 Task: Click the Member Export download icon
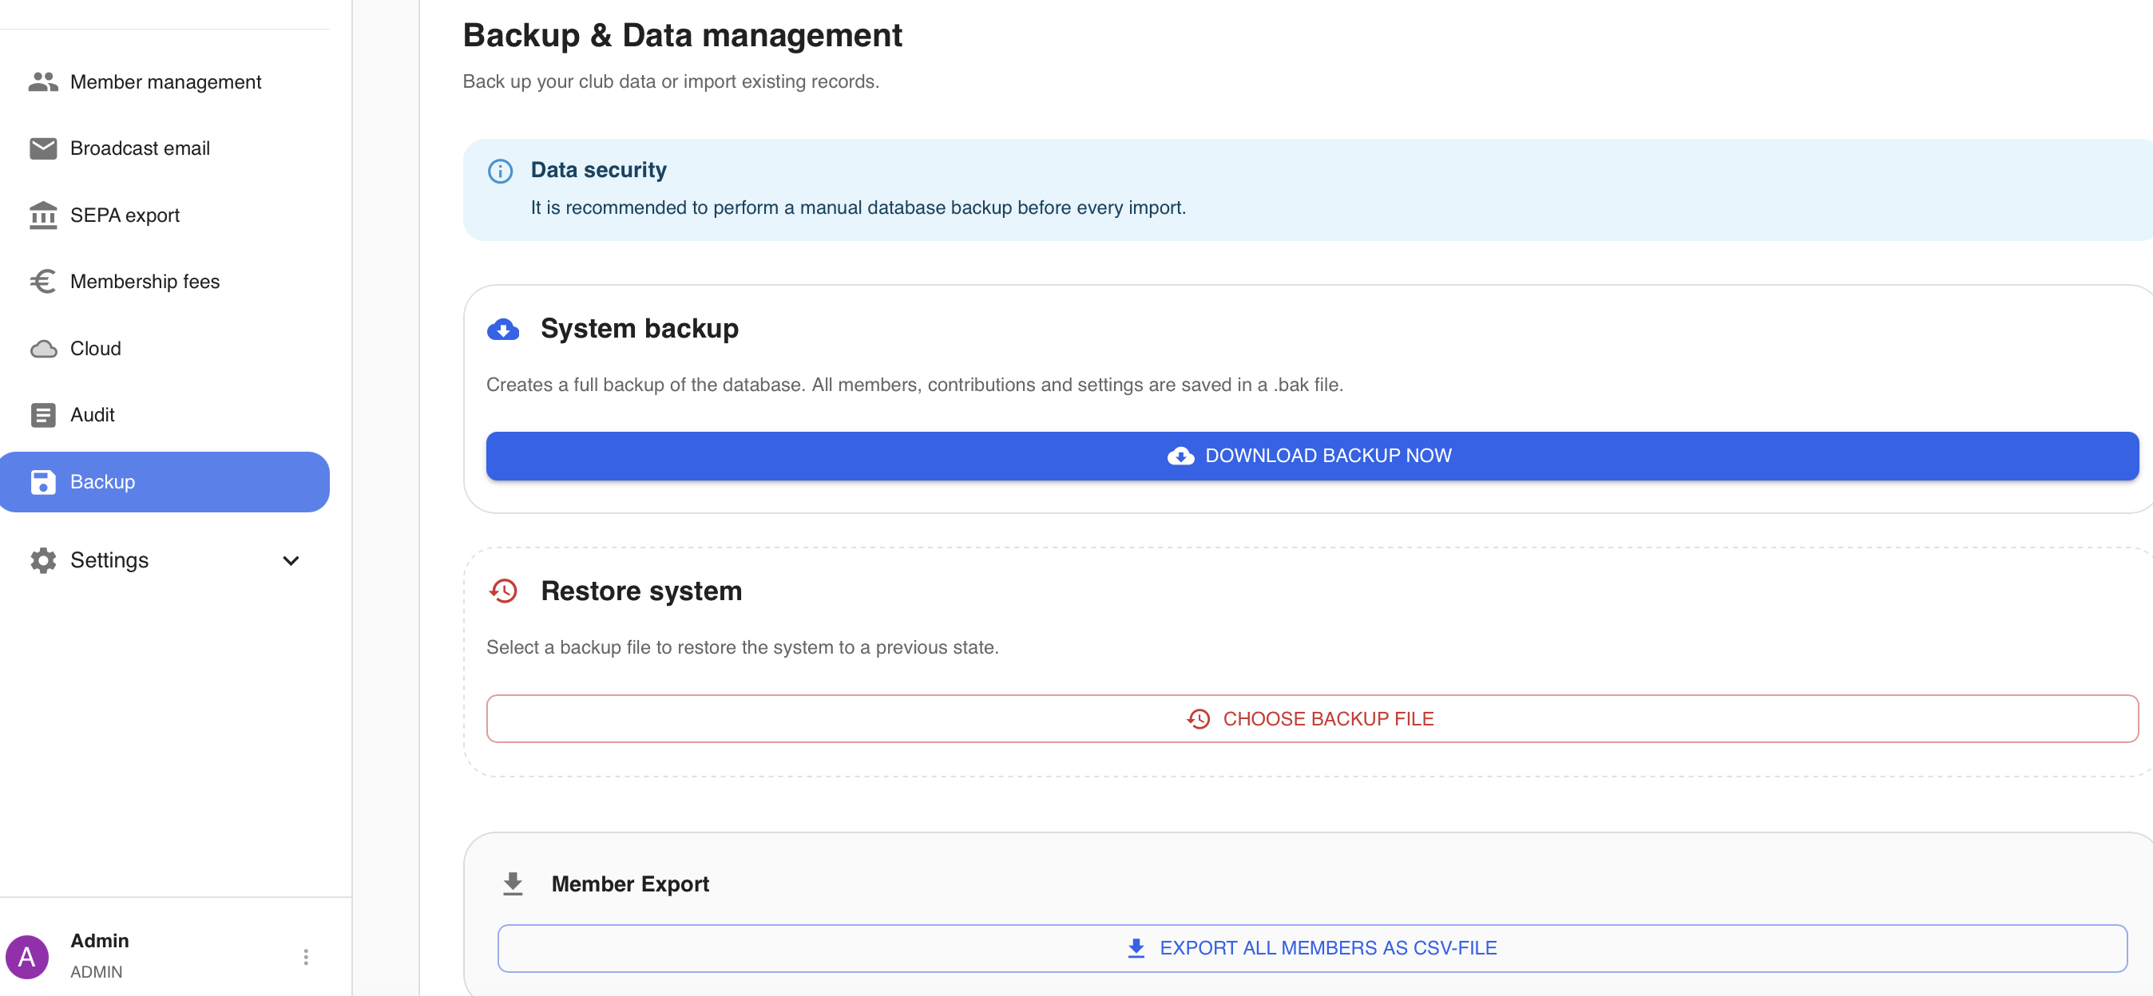coord(513,884)
